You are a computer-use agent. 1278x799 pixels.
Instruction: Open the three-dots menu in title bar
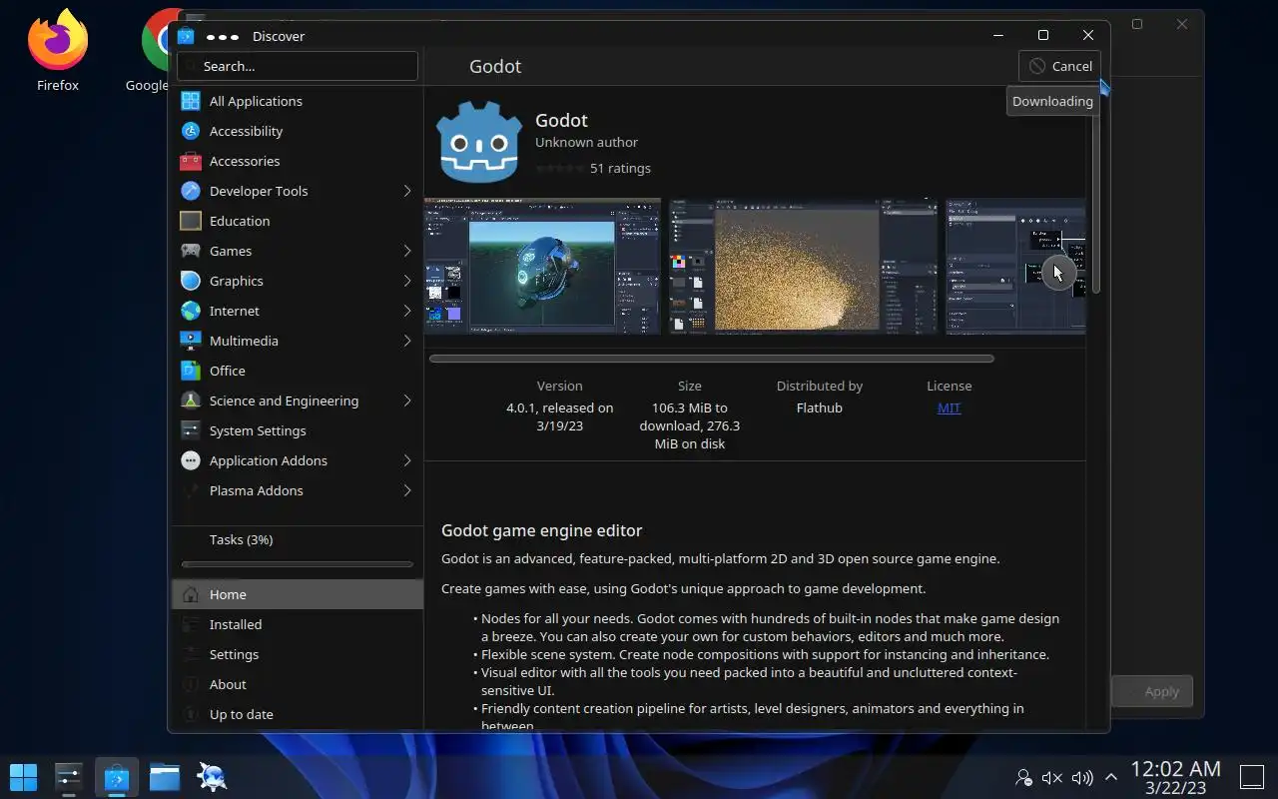tap(222, 36)
